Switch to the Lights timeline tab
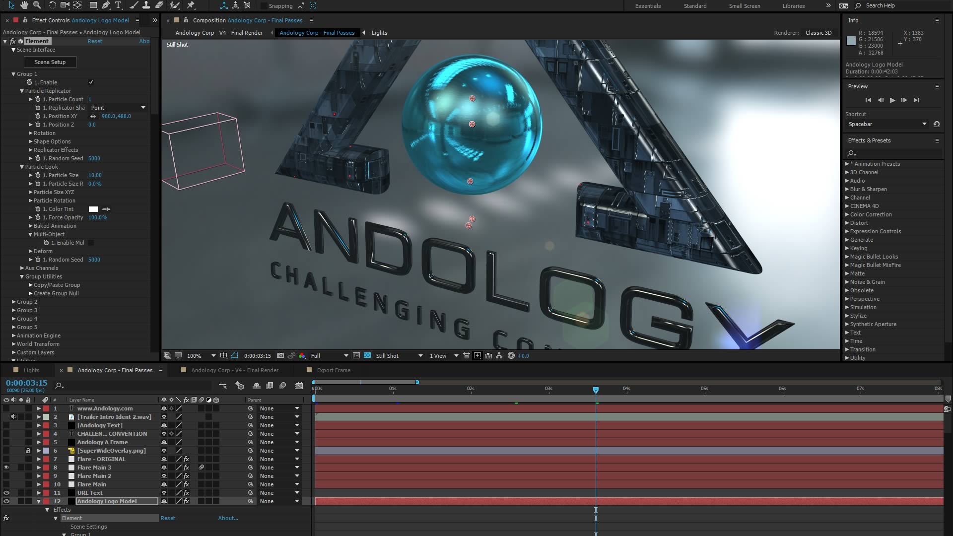Screen dimensions: 953x536 (31, 370)
